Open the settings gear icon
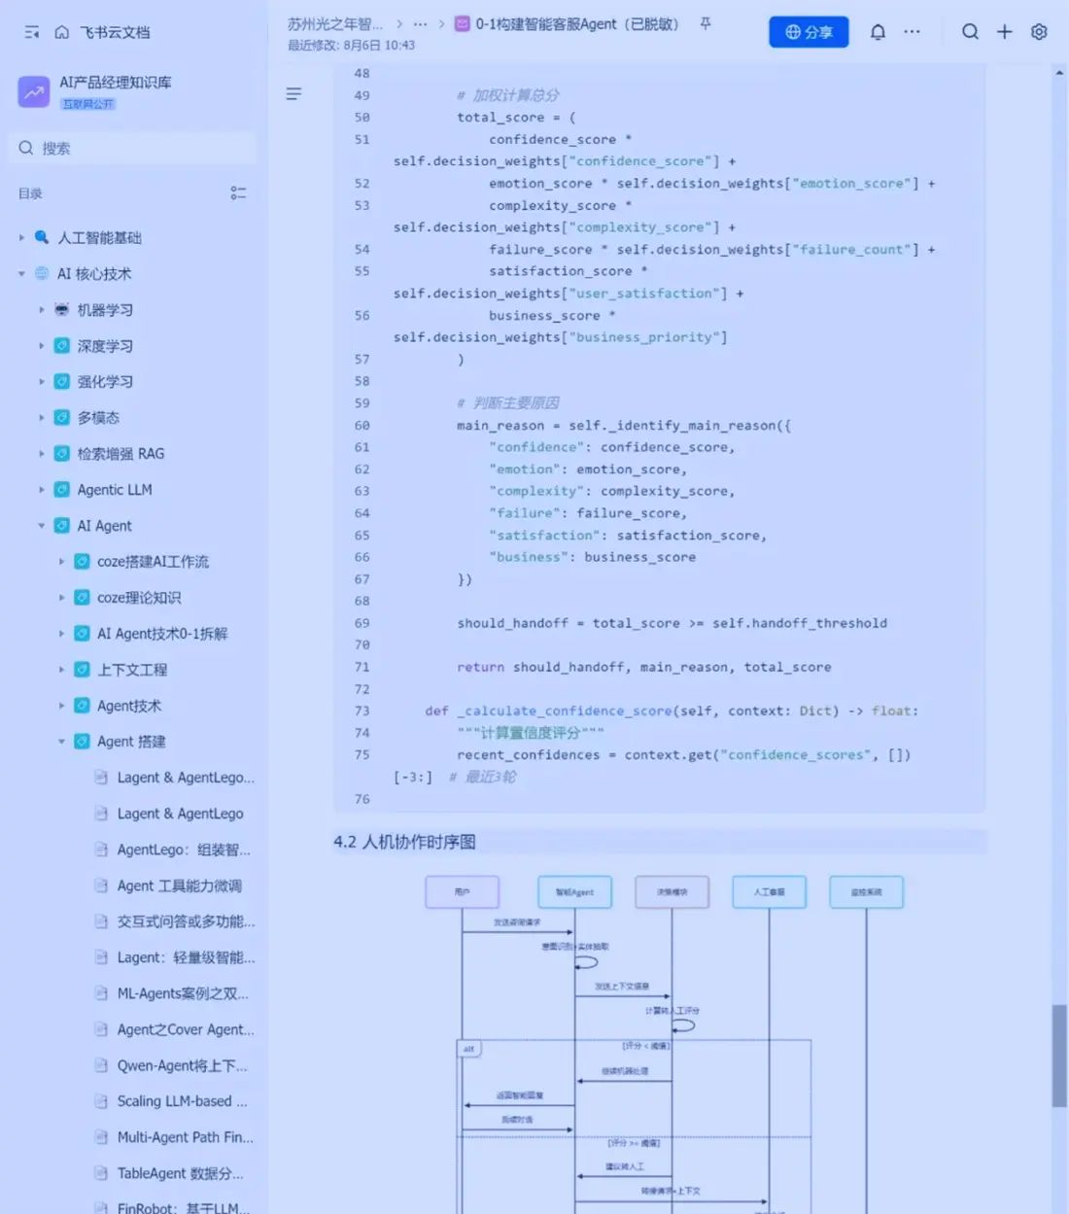The width and height of the screenshot is (1069, 1214). [1039, 32]
